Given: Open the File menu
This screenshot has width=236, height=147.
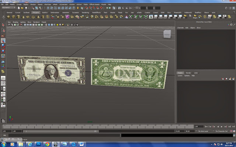Looking at the screenshot, I should 2,4.
